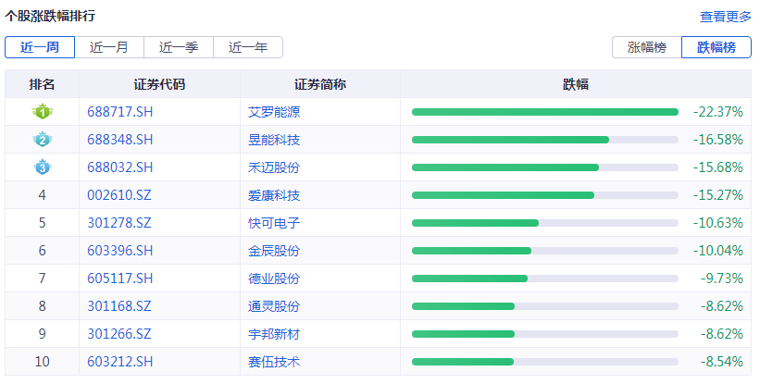760x384 pixels.
Task: Open stock code 002610.SZ
Action: coord(119,195)
